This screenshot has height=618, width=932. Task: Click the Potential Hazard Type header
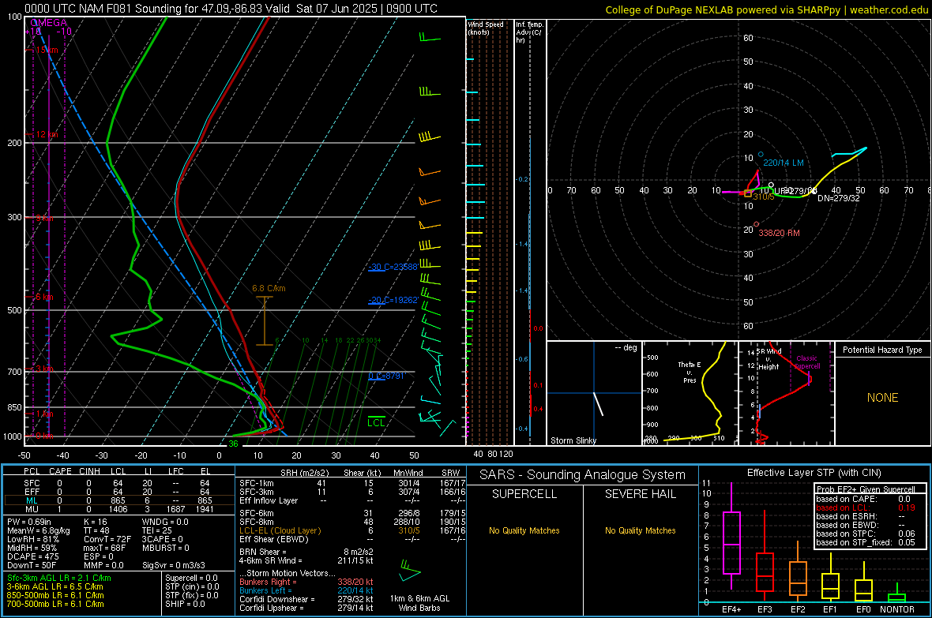tap(882, 350)
